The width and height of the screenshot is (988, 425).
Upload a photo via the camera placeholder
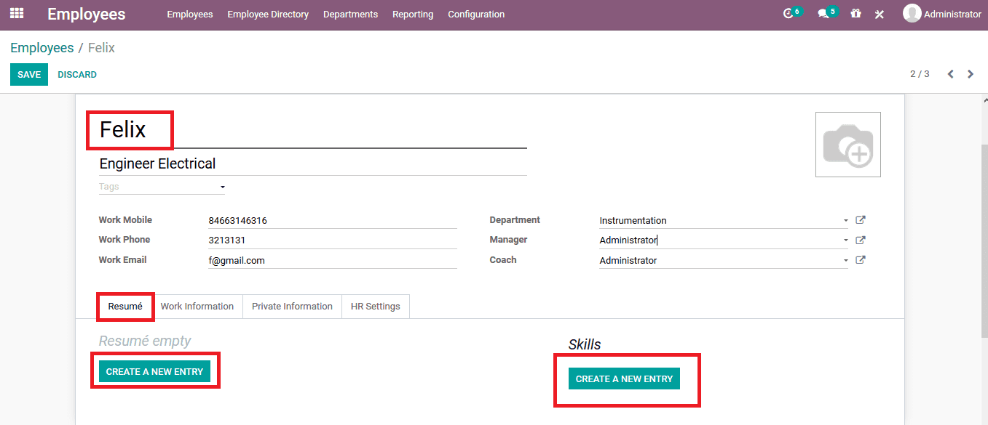[847, 145]
